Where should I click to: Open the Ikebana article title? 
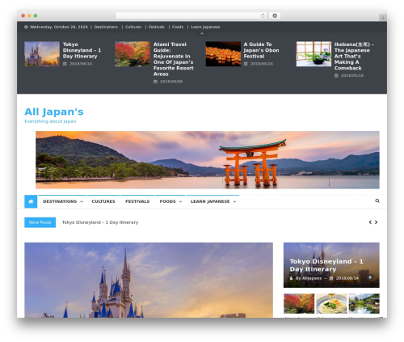[354, 57]
